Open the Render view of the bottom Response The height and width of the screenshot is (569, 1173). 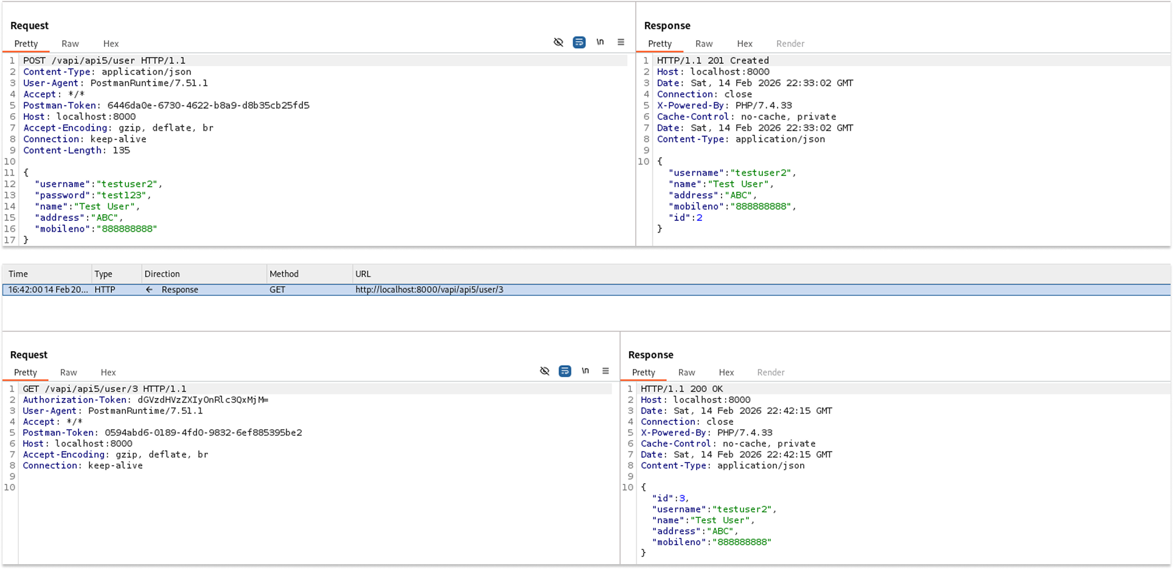point(770,372)
